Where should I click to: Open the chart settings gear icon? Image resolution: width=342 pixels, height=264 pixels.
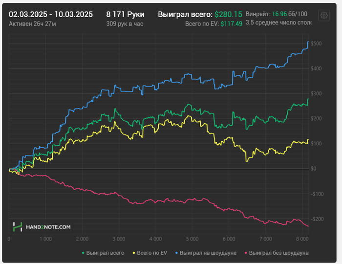click(324, 15)
